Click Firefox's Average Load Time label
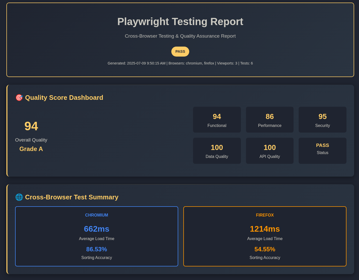Screen dimensions: 359x280 265,239
